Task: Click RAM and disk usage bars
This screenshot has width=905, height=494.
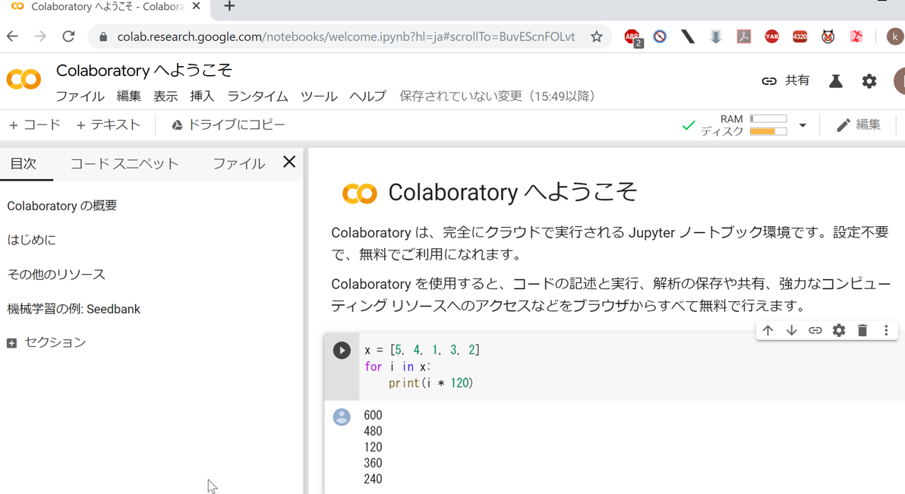Action: point(768,125)
